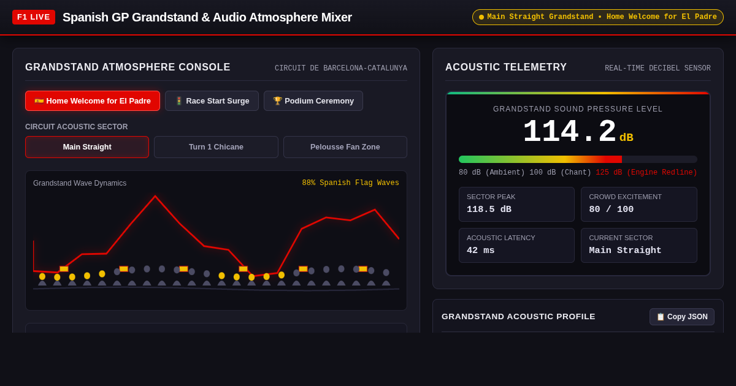Click the Spanish GP Grandstand page title
The image size is (736, 386).
point(207,17)
